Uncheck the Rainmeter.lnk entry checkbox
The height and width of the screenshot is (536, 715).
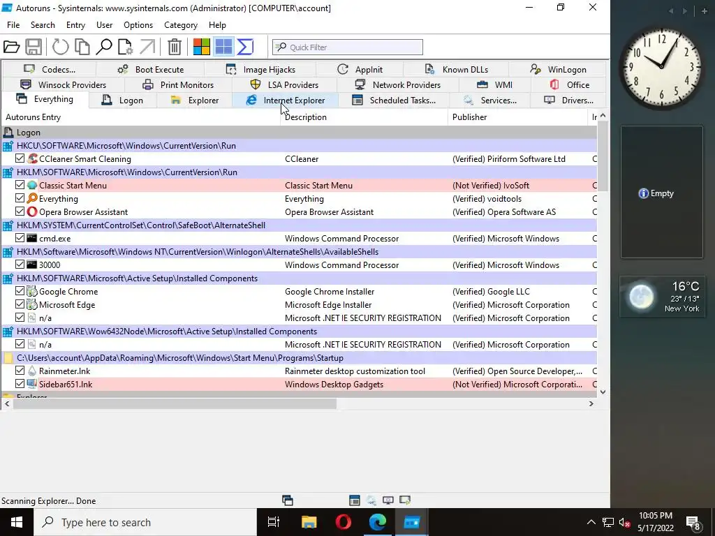(x=20, y=371)
